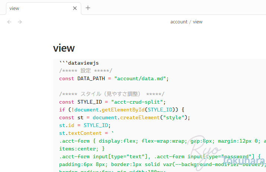Place cursor on the ```dataviewjs line
266x172 pixels.
[79, 63]
